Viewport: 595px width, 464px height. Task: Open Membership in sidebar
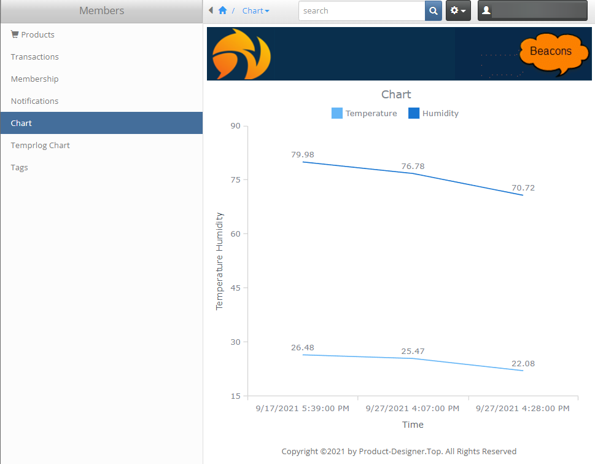[35, 79]
